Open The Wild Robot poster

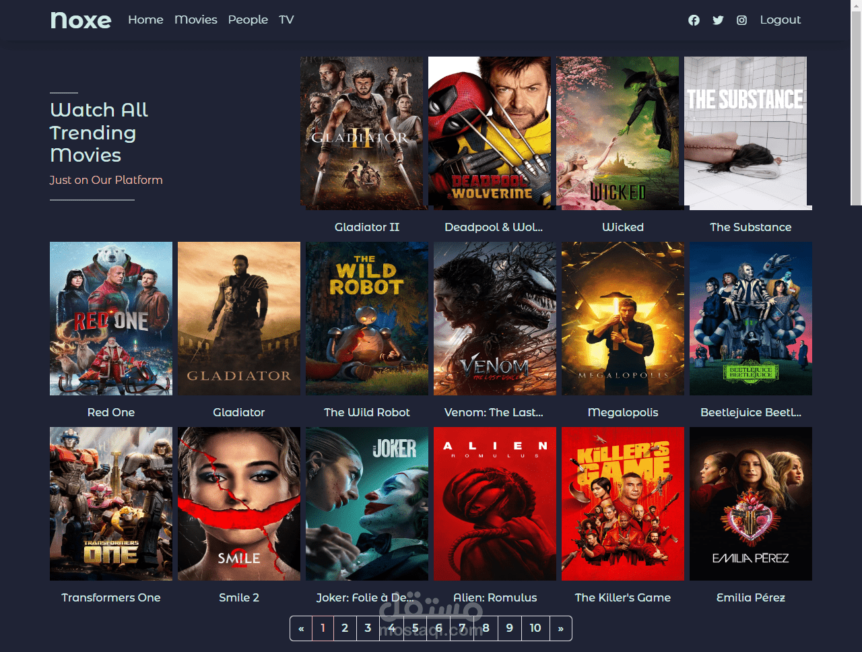click(367, 319)
